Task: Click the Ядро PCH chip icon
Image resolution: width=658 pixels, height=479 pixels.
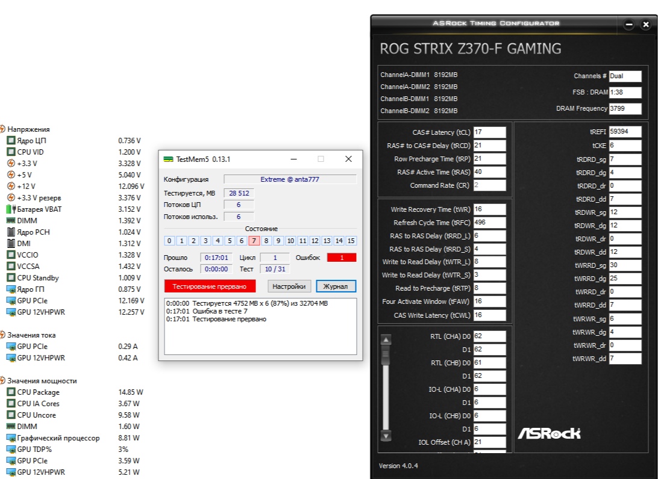Action: [11, 232]
